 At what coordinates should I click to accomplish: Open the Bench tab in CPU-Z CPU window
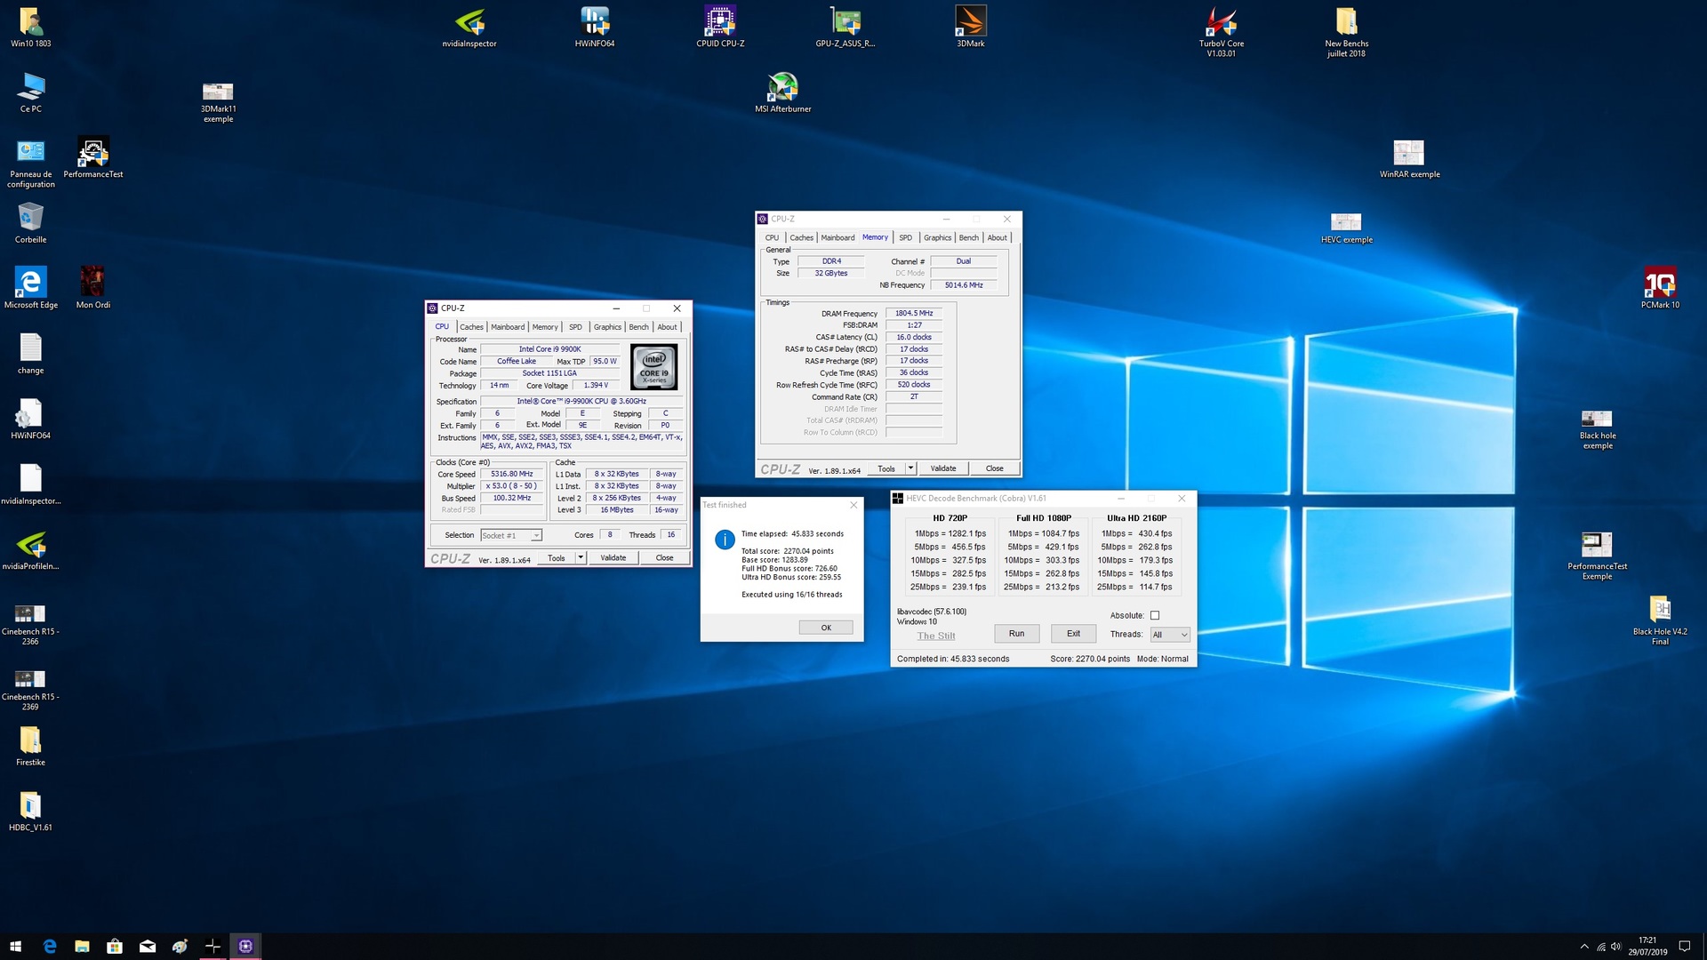pyautogui.click(x=638, y=327)
